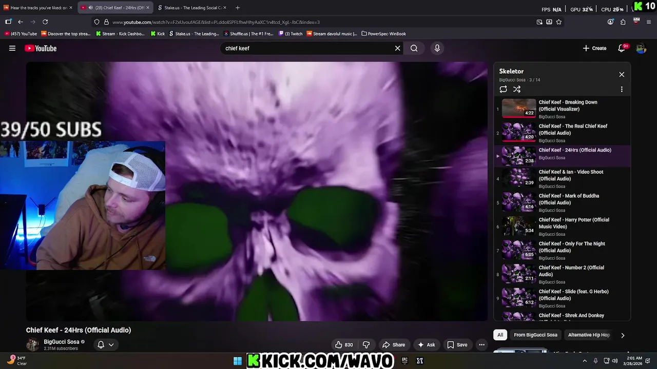657x369 pixels.
Task: Show hidden tray icons with the chevron
Action: click(x=584, y=361)
